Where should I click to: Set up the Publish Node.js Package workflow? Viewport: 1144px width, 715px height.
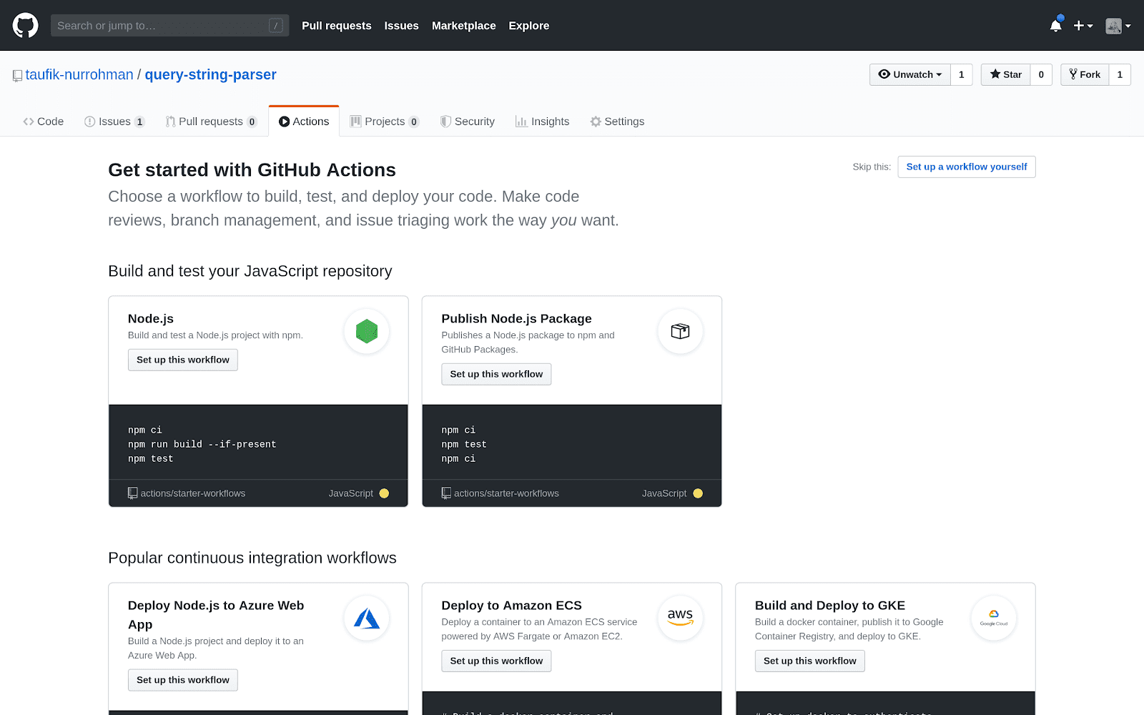click(x=496, y=374)
